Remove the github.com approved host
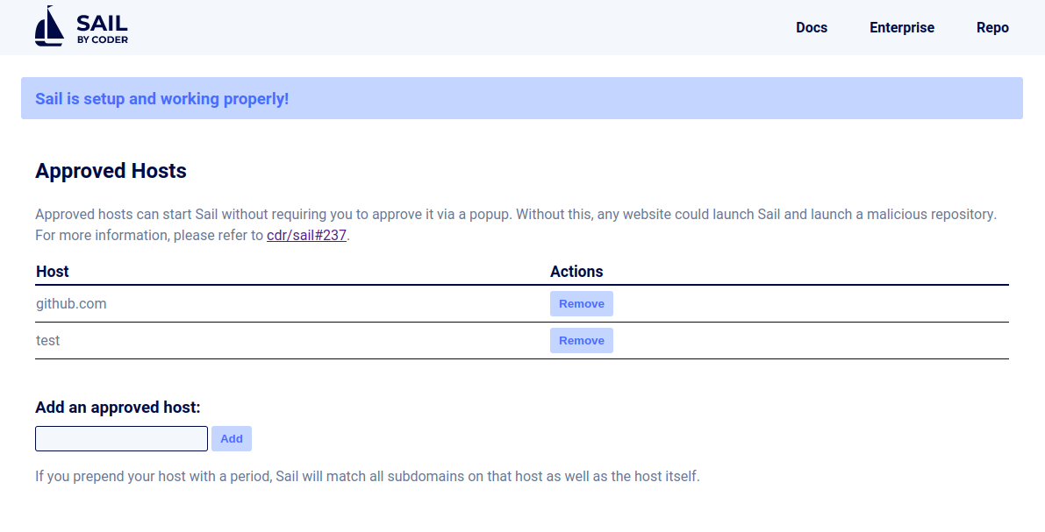 [581, 303]
